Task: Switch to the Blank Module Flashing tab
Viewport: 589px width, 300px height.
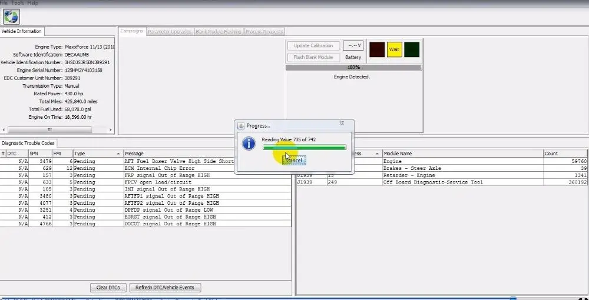Action: pyautogui.click(x=219, y=32)
